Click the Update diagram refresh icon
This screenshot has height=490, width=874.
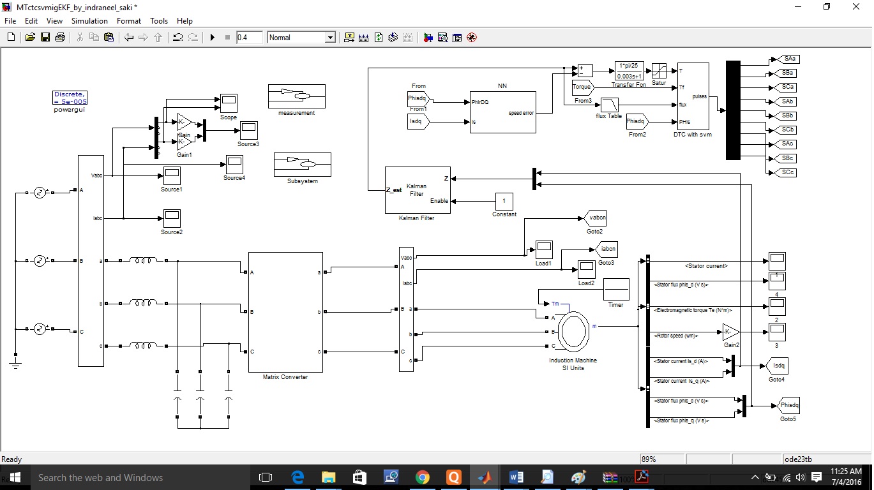coord(379,38)
